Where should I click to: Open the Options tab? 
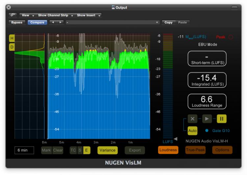222,150
